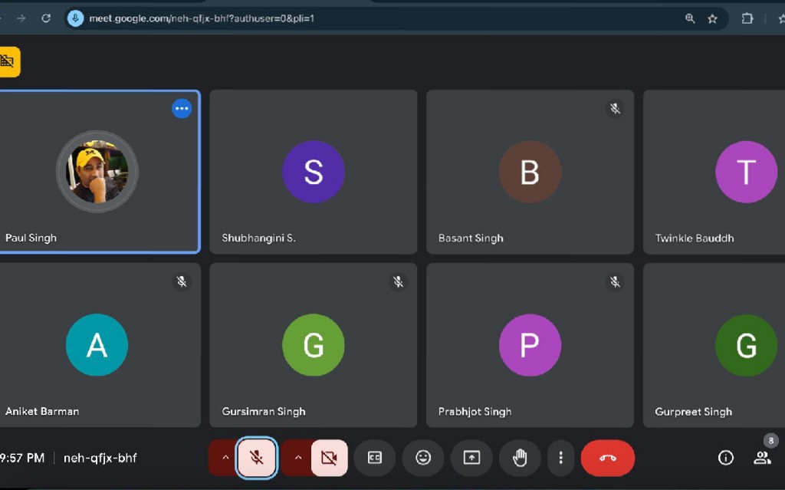Click Gurpreet Singh's avatar letter G
The width and height of the screenshot is (785, 490).
click(747, 345)
